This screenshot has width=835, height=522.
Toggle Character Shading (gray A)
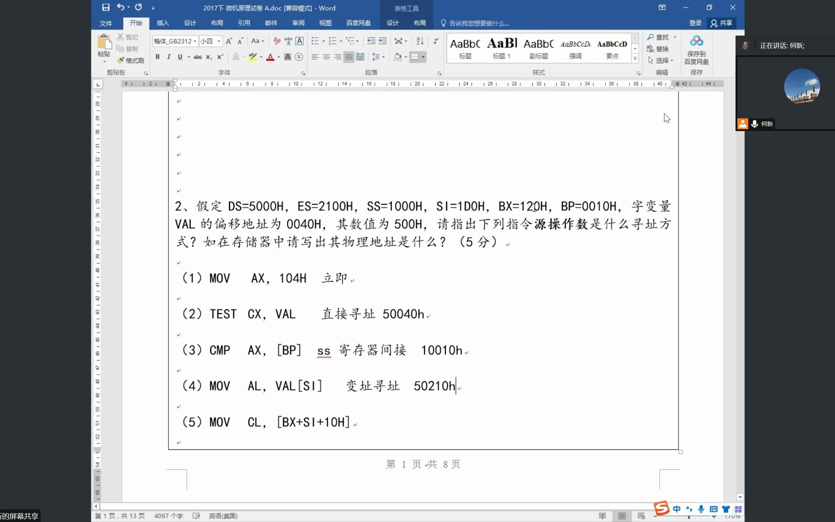288,57
